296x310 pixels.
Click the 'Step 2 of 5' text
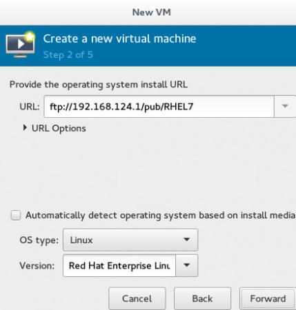pyautogui.click(x=68, y=55)
